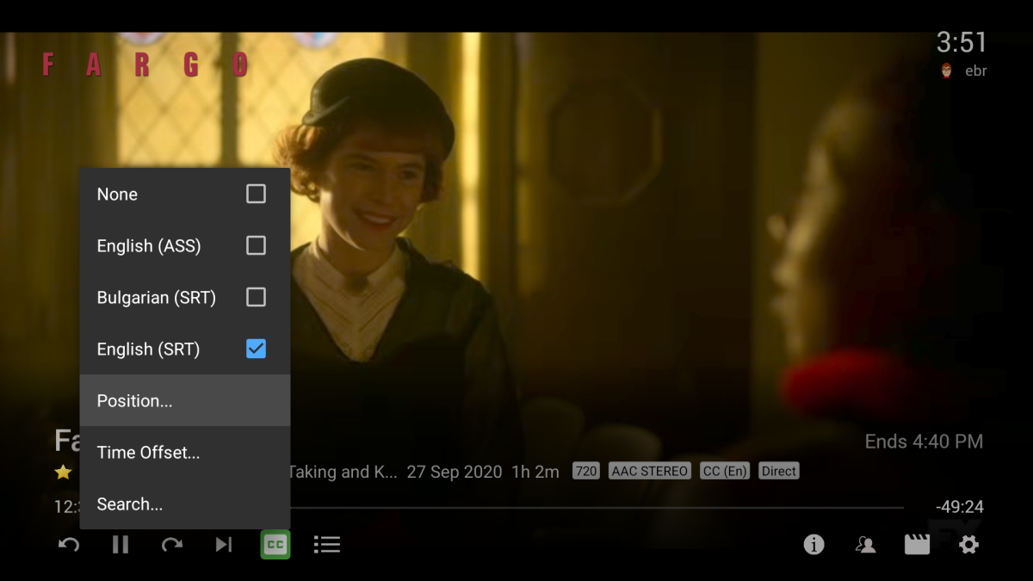Viewport: 1033px width, 581px height.
Task: Click the ebr username text
Action: (x=975, y=71)
